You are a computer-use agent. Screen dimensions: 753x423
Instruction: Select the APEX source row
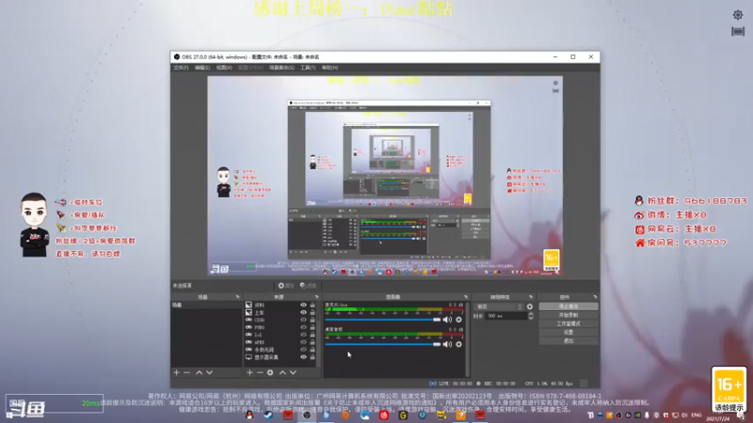(x=280, y=342)
